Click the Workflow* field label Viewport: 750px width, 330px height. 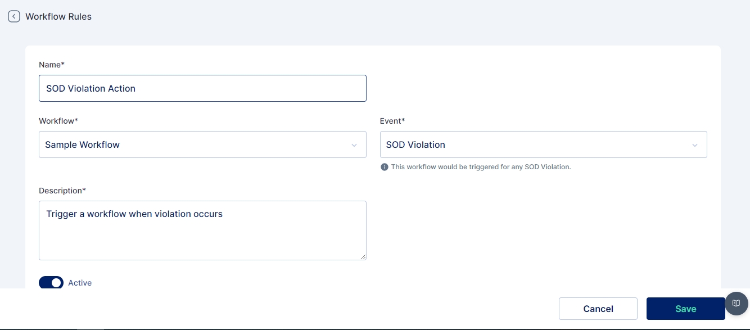pyautogui.click(x=58, y=121)
